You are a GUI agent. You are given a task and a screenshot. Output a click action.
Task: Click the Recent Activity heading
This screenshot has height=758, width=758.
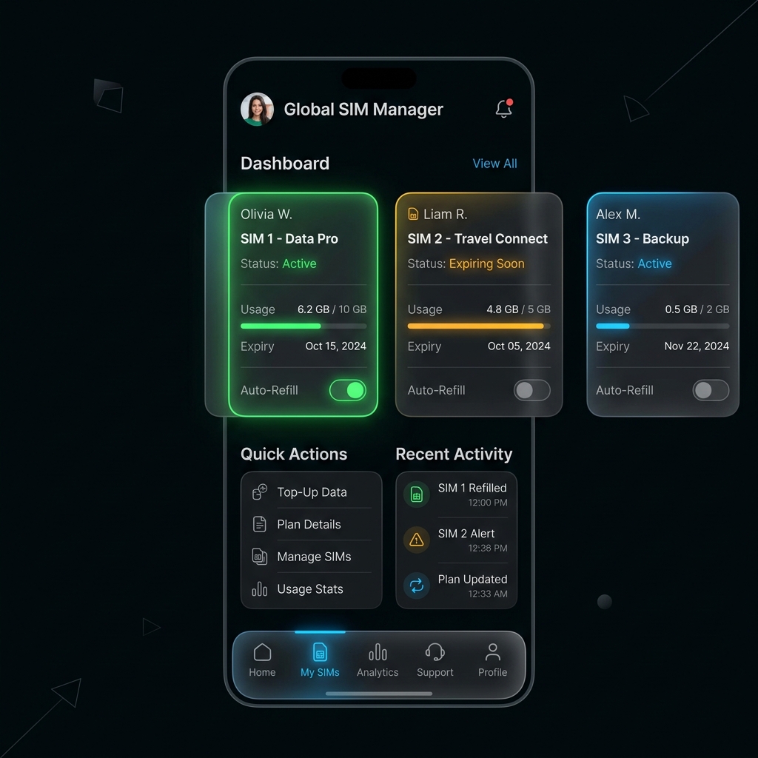454,454
